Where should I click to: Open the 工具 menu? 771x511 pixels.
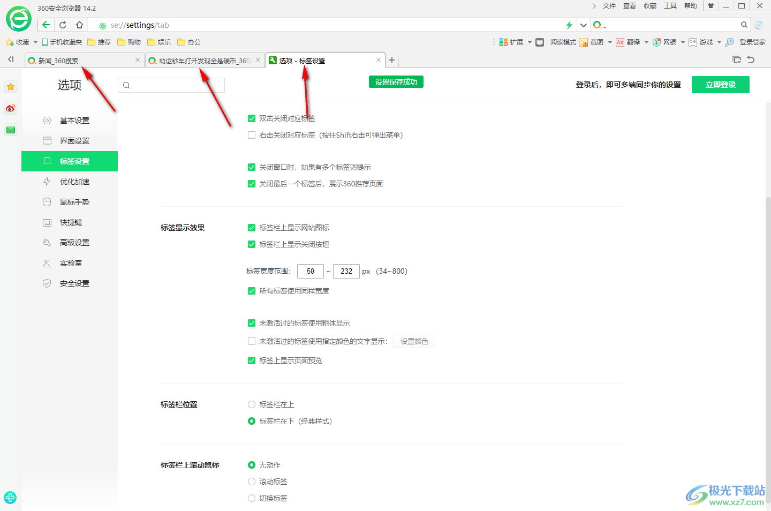670,6
